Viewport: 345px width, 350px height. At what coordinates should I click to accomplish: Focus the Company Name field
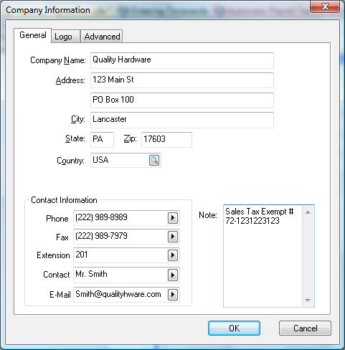(x=182, y=60)
